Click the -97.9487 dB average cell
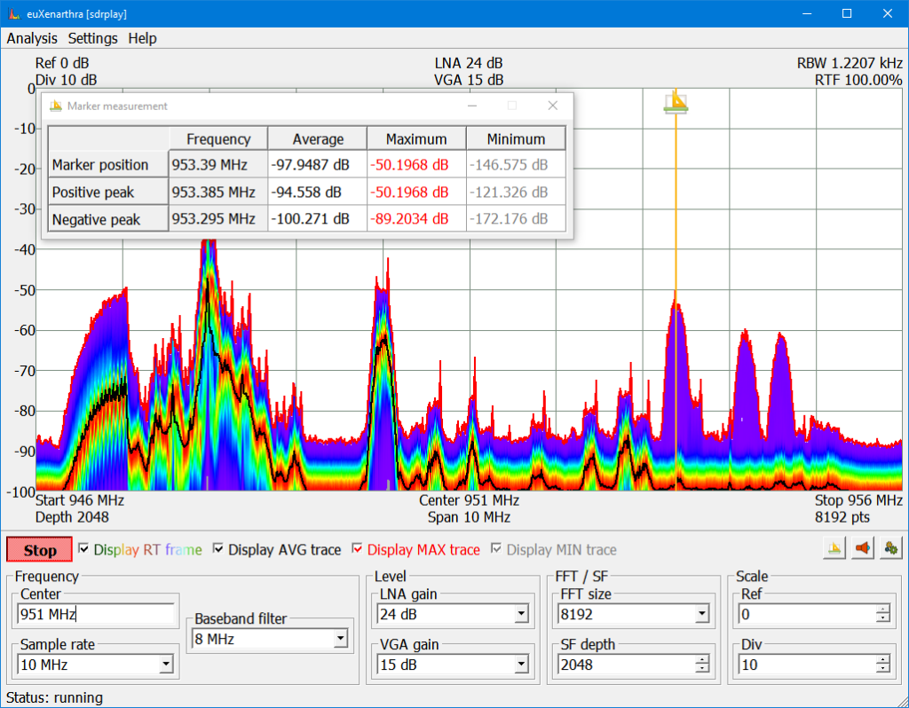 [x=318, y=164]
